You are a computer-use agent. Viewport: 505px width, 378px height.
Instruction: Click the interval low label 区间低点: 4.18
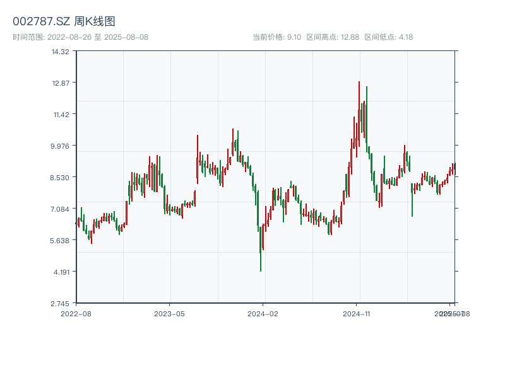[x=389, y=37]
